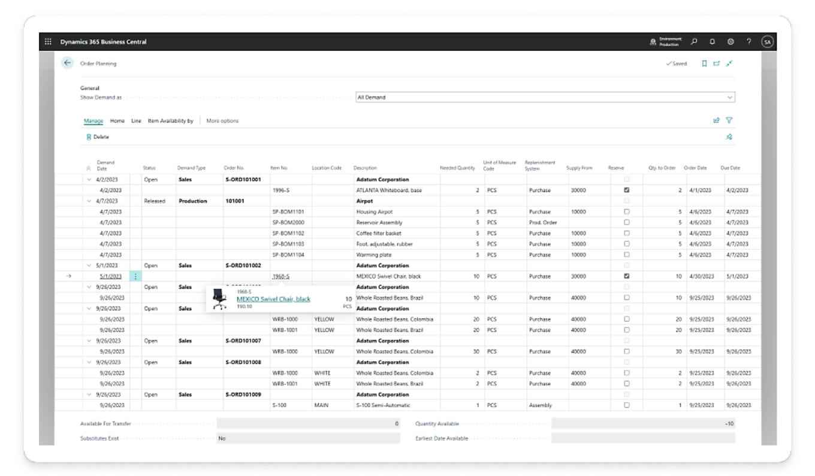This screenshot has width=815, height=476.
Task: Switch to the Home tab
Action: click(x=117, y=121)
